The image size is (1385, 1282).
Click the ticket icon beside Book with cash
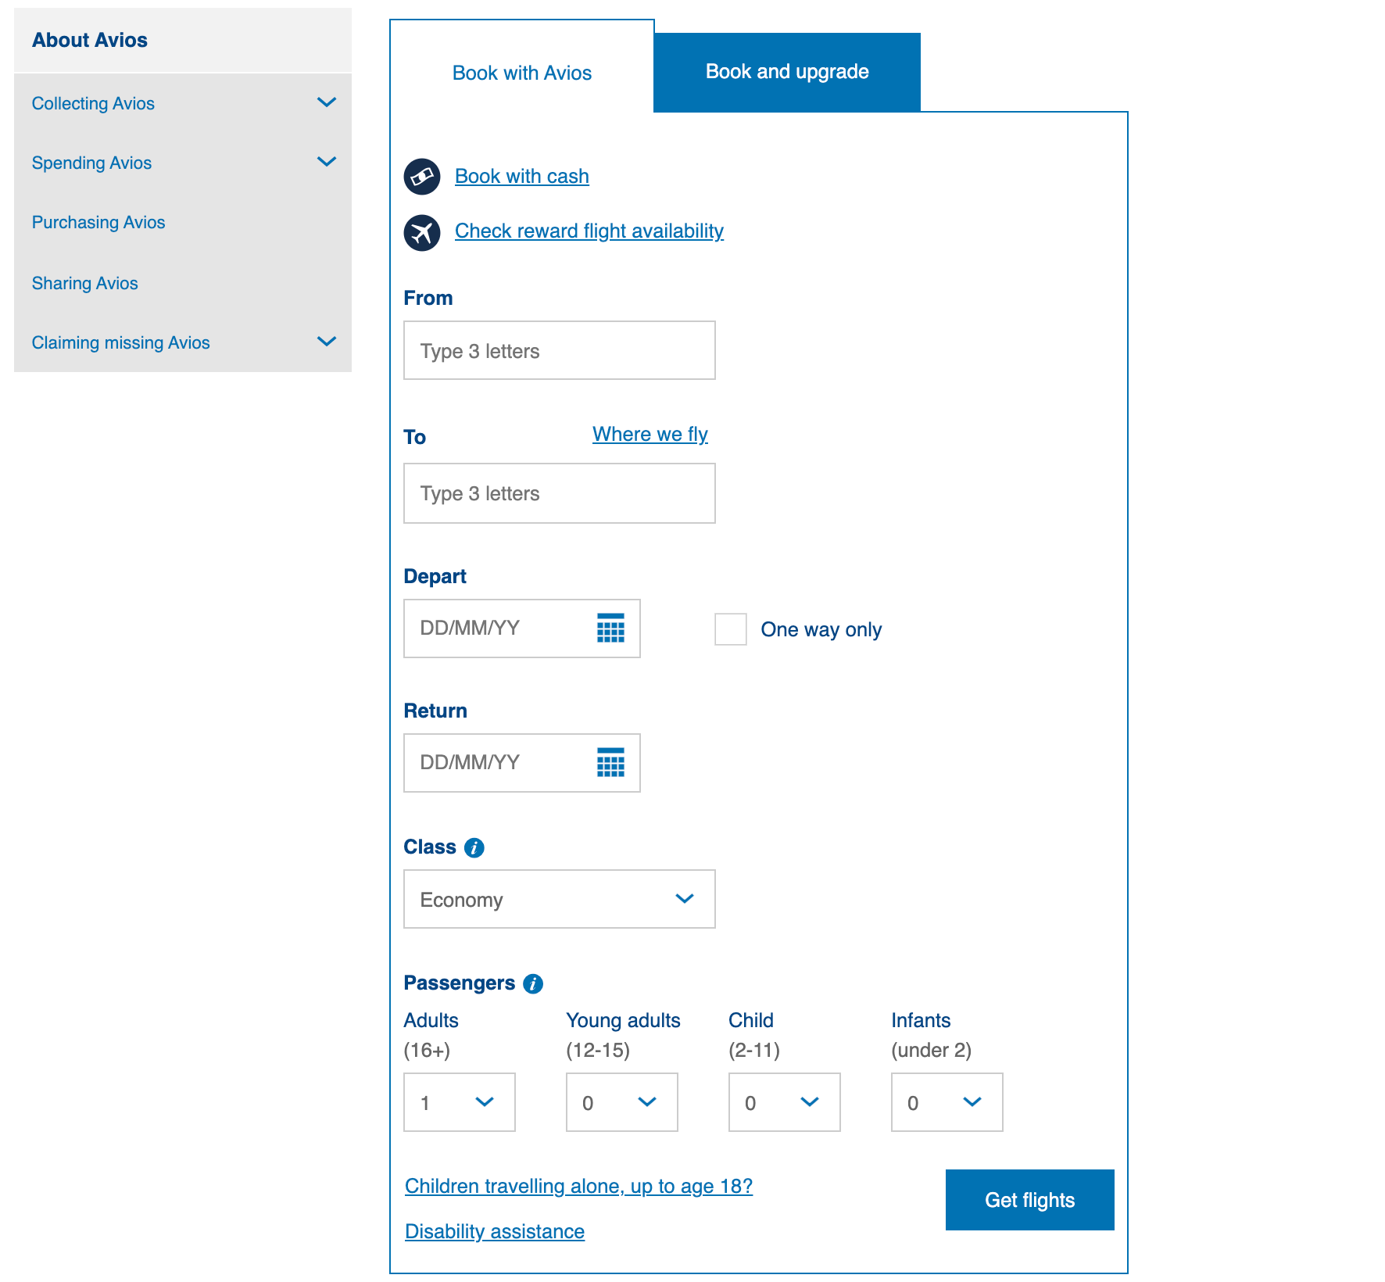point(422,176)
